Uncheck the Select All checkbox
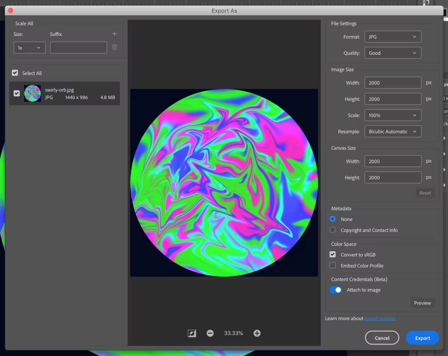This screenshot has width=448, height=356. tap(15, 73)
